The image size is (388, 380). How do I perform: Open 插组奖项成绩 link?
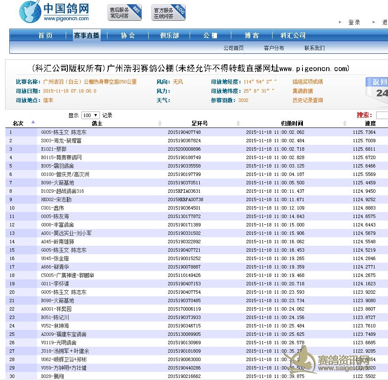pyautogui.click(x=308, y=82)
